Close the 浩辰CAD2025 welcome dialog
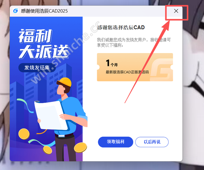 click(x=176, y=11)
